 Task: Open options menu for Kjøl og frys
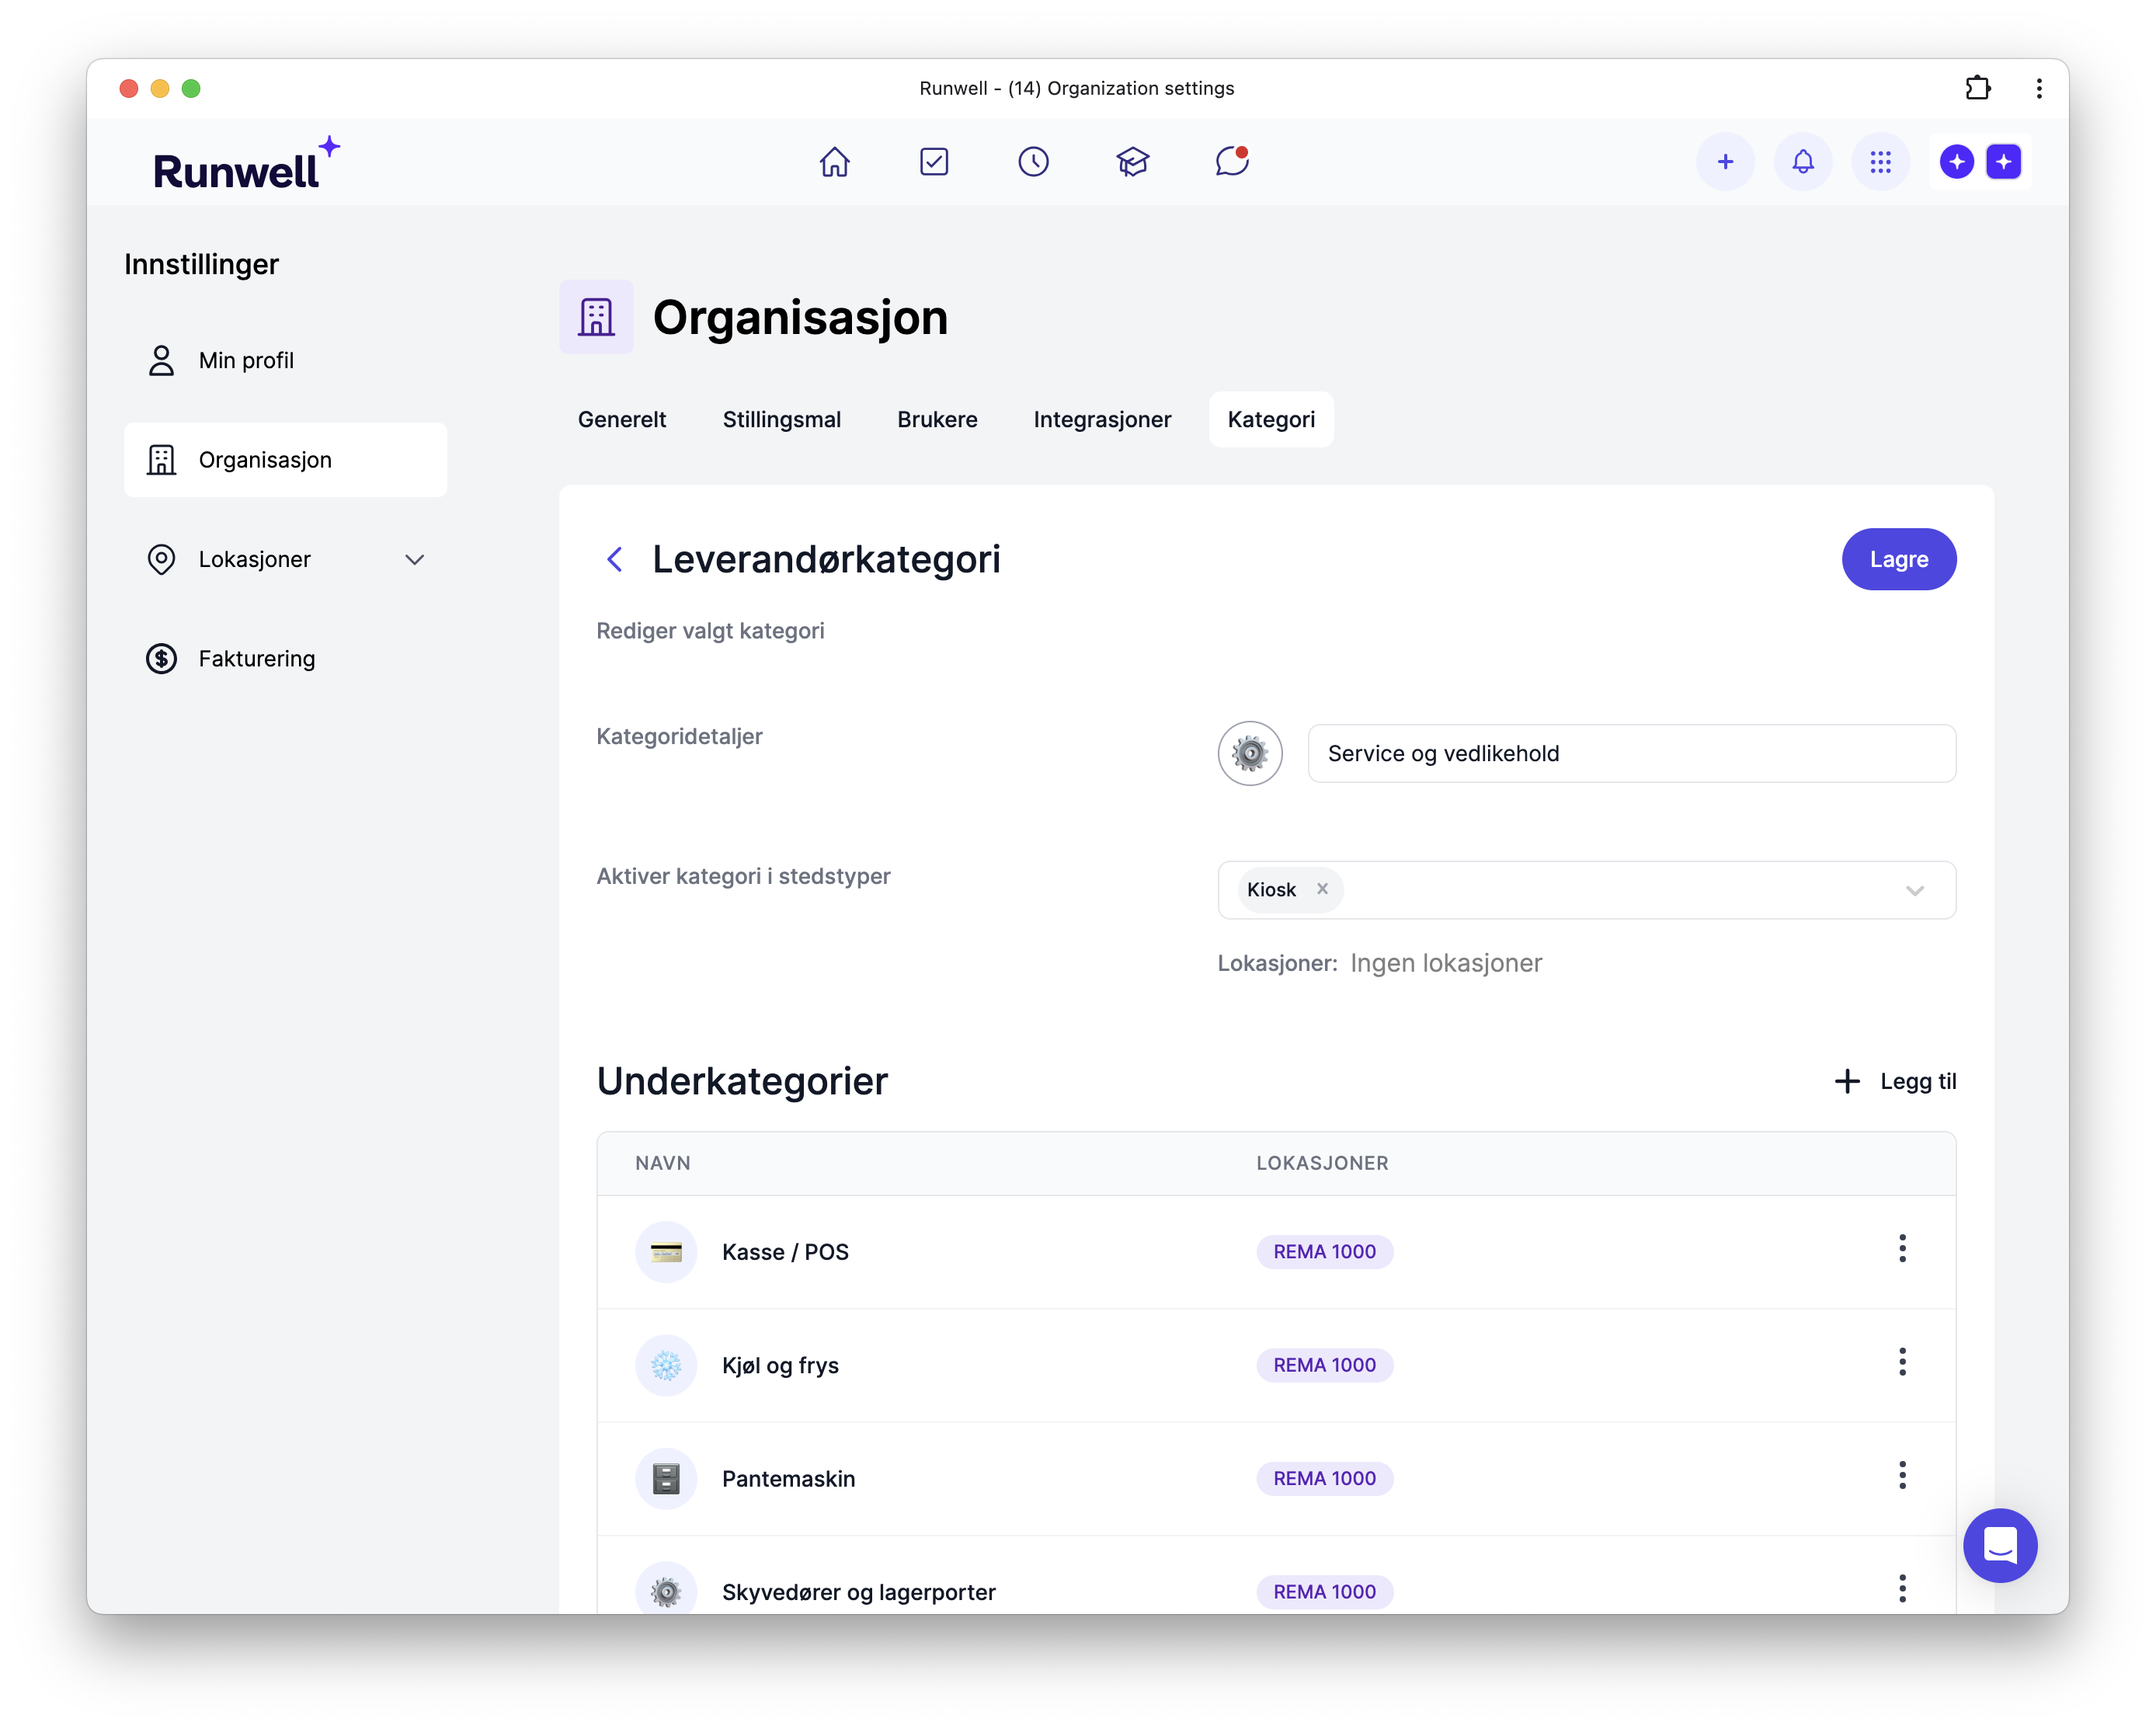(x=1902, y=1362)
